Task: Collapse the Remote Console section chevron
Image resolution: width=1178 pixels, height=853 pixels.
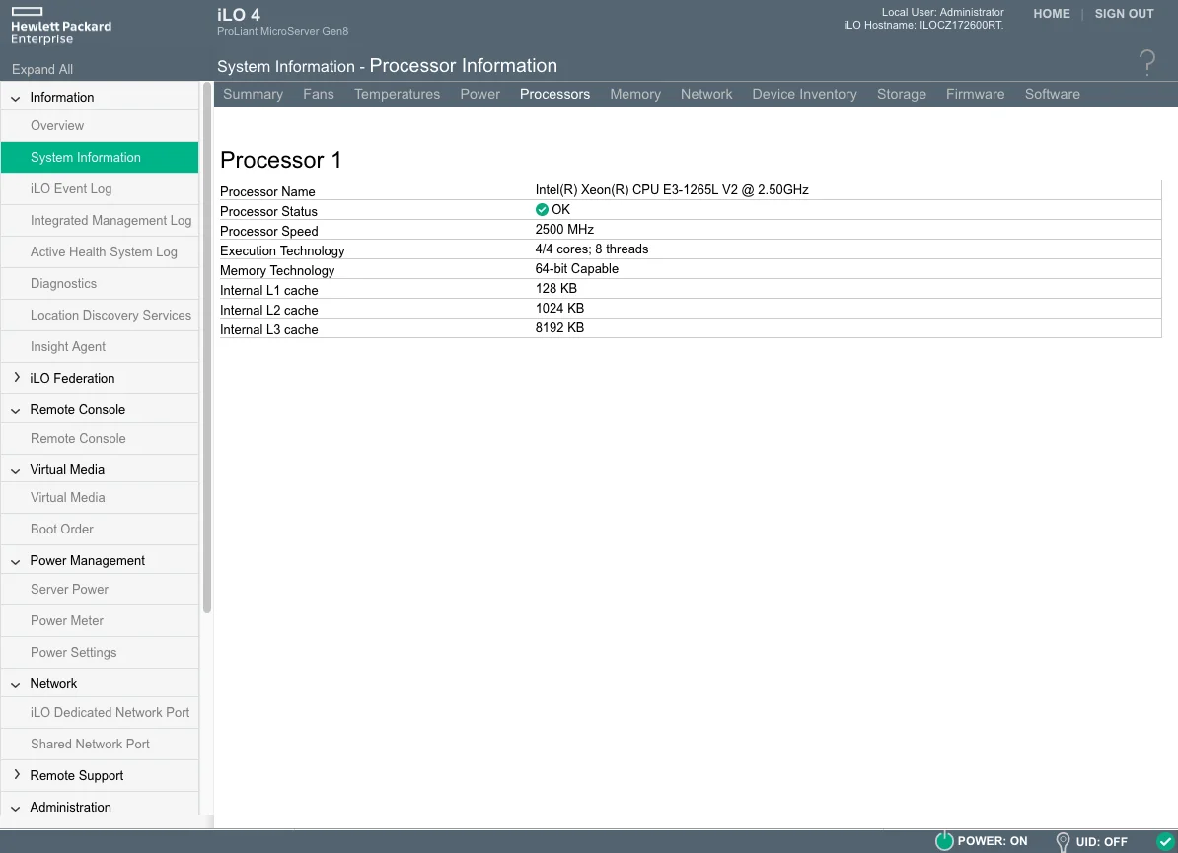Action: pyautogui.click(x=15, y=410)
